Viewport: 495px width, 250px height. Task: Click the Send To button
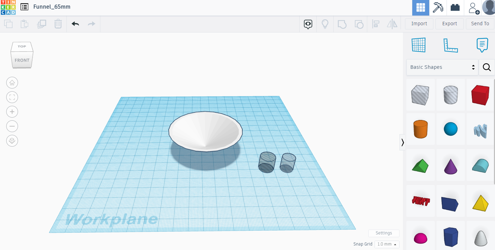(480, 24)
